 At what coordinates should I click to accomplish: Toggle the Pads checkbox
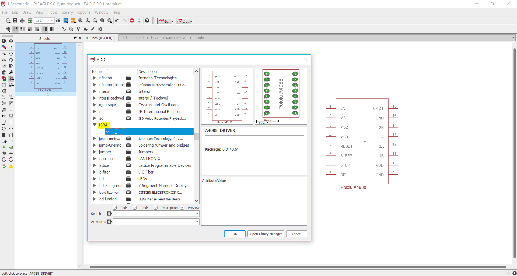pyautogui.click(x=115, y=208)
